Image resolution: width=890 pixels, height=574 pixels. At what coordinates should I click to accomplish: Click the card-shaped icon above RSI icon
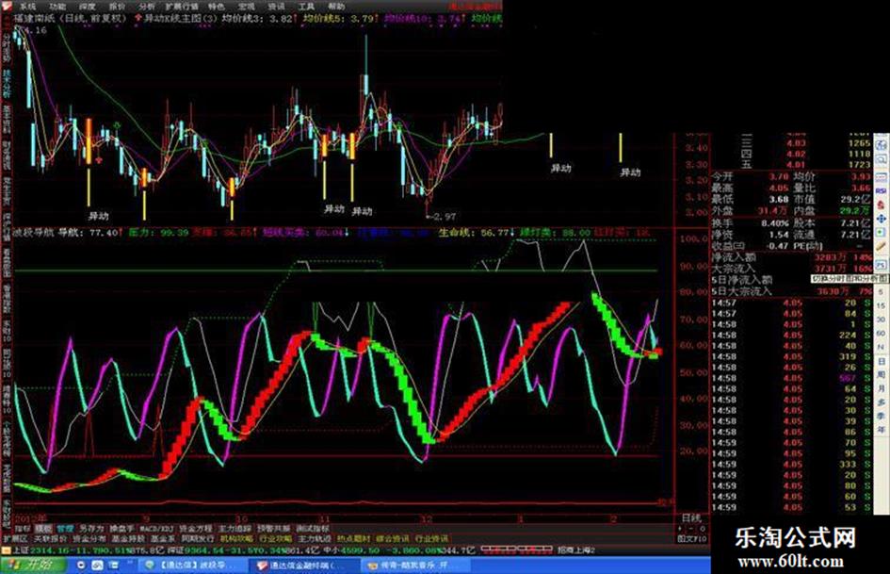click(x=881, y=175)
